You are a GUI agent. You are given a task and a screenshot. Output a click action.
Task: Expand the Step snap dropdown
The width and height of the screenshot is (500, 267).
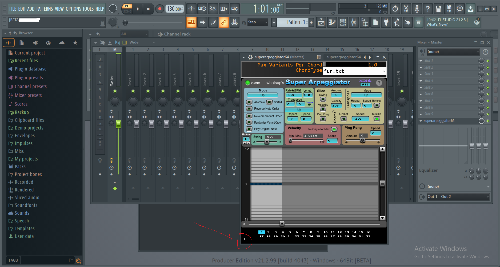click(257, 22)
